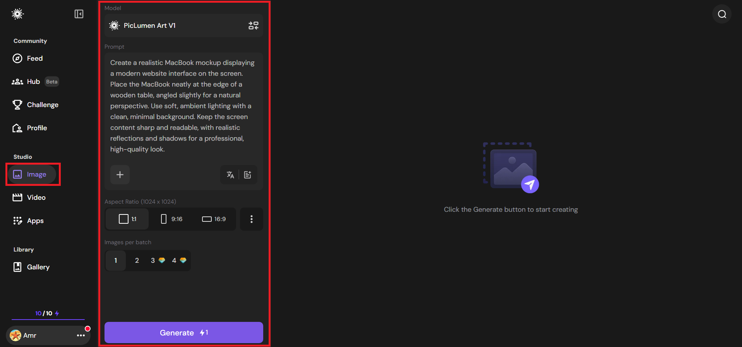Set images per batch to 2
The image size is (742, 347).
137,260
